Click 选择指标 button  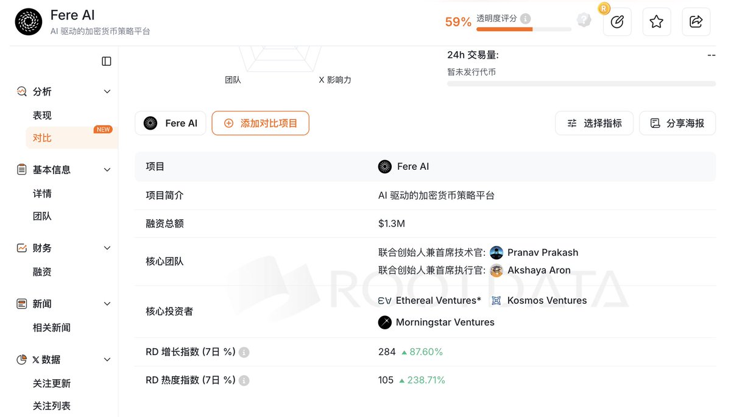[595, 123]
